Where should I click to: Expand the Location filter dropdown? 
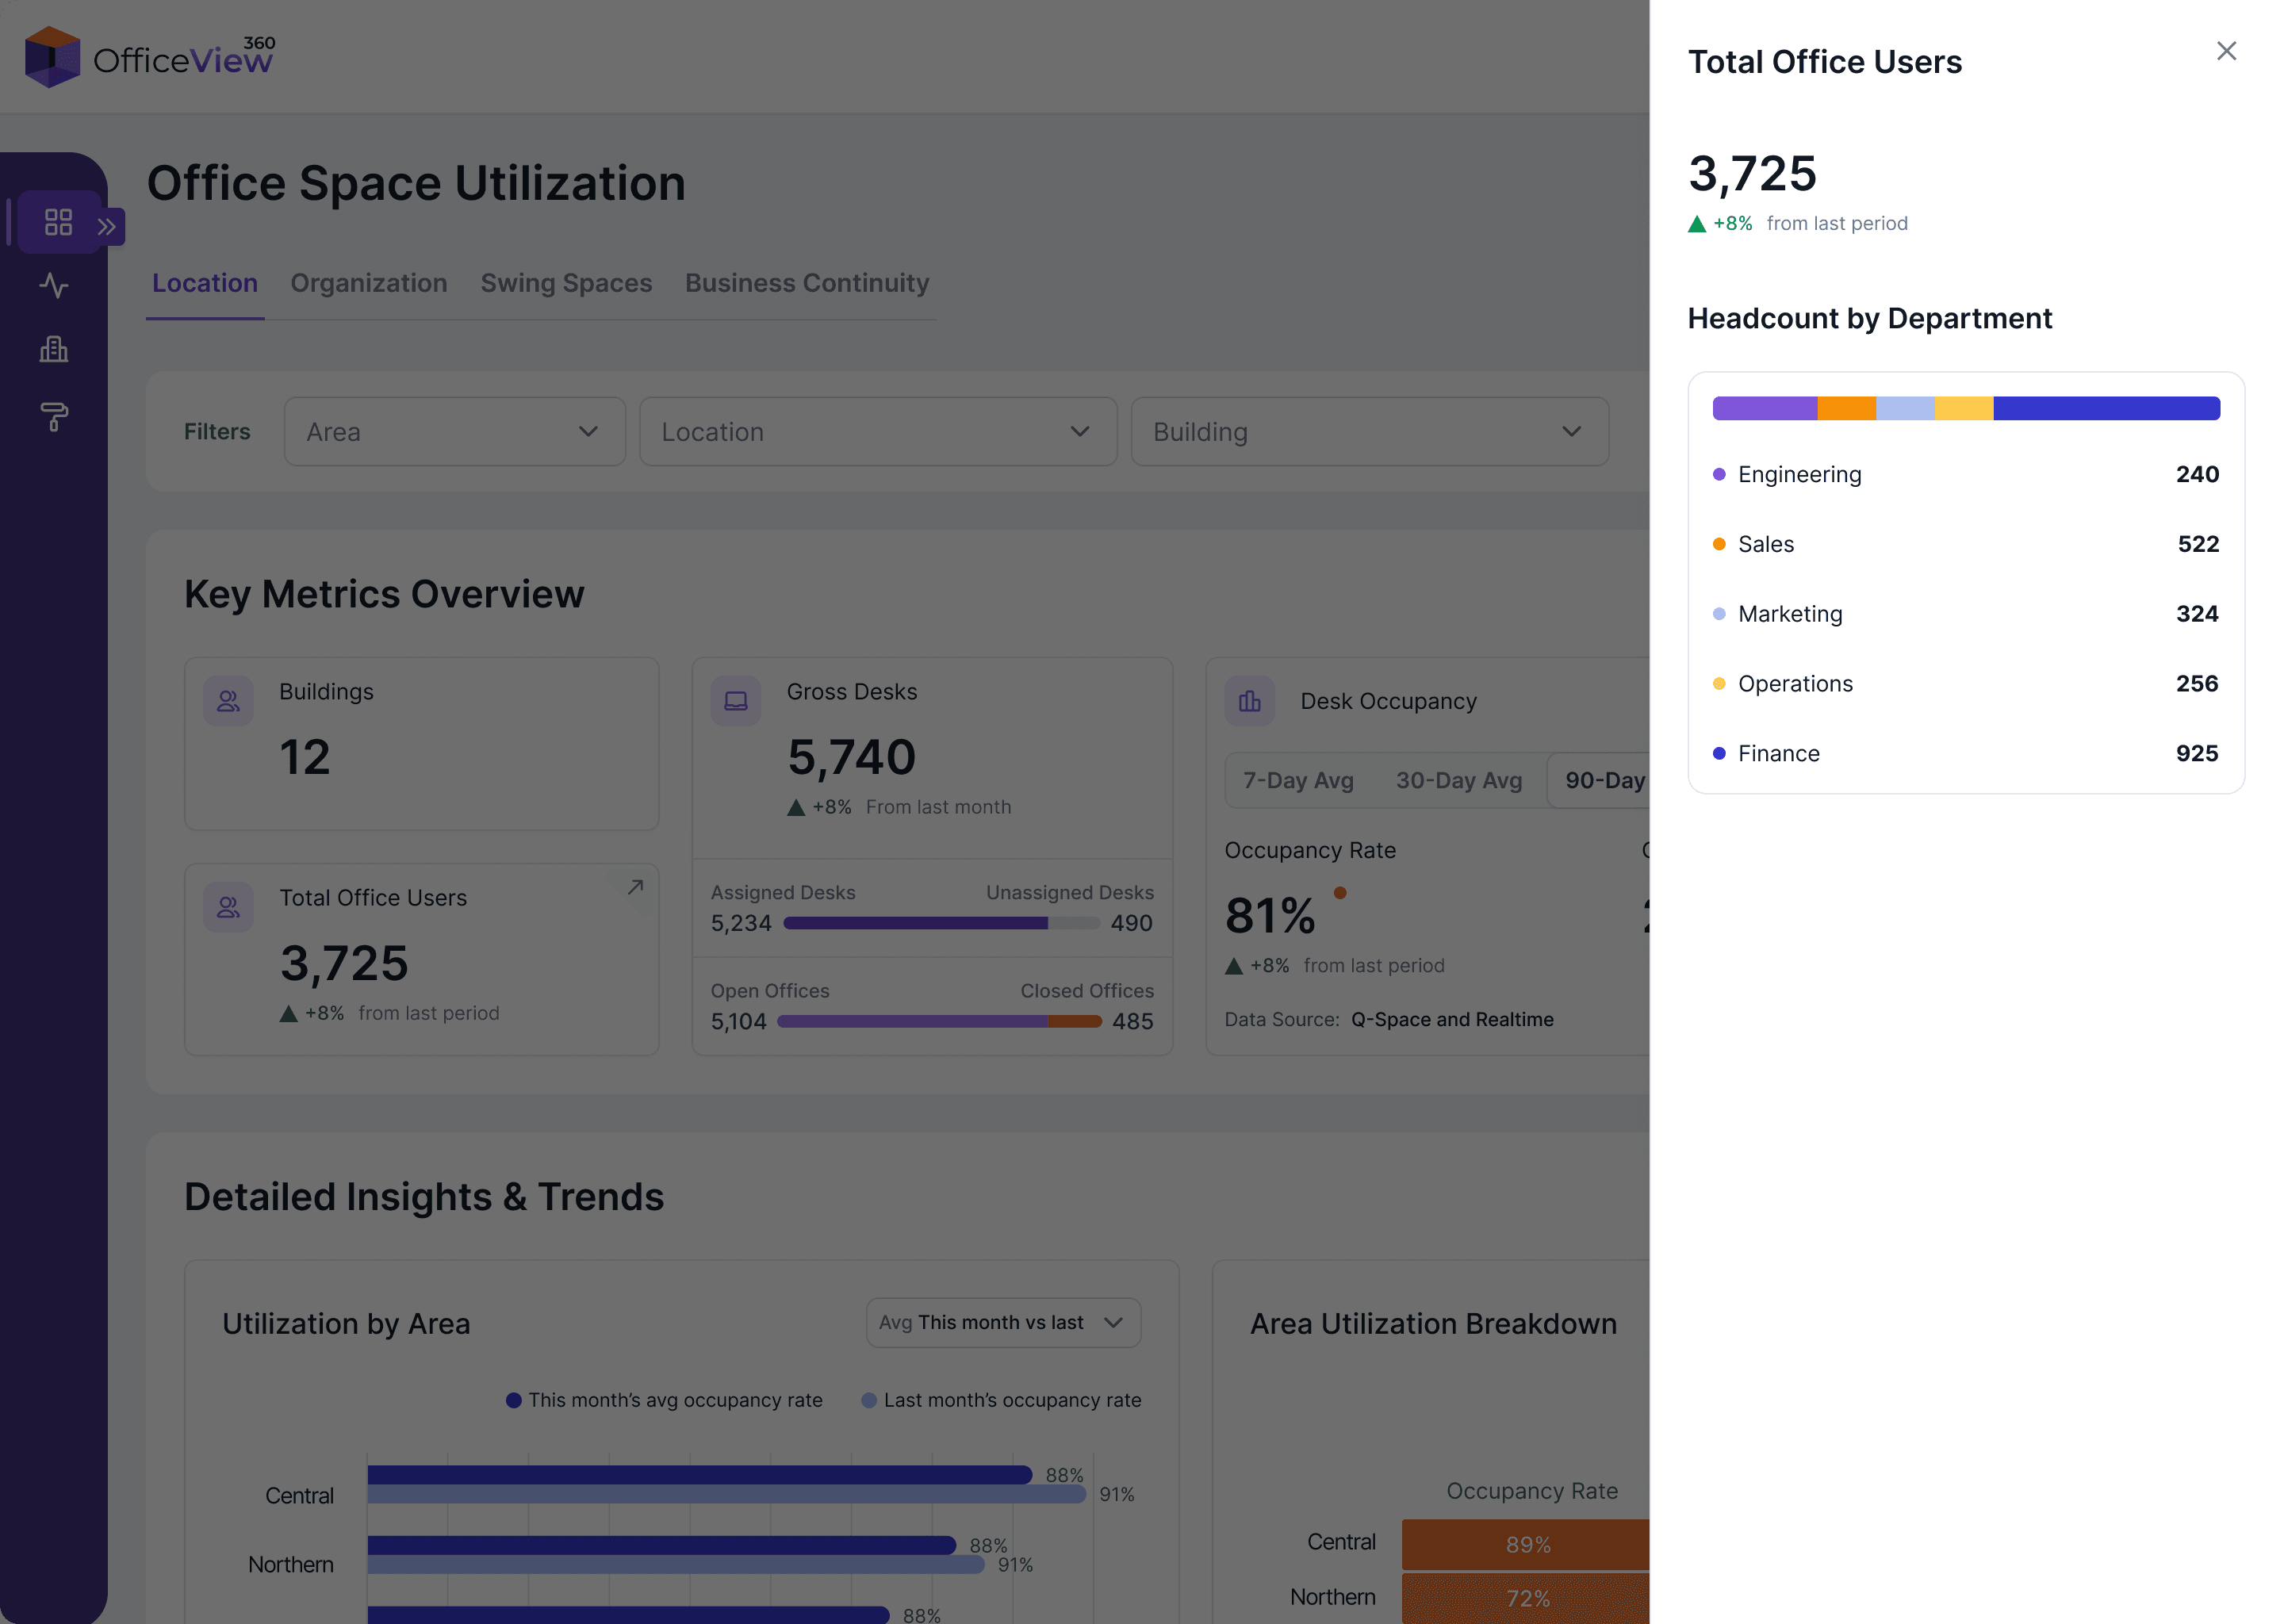click(x=877, y=432)
